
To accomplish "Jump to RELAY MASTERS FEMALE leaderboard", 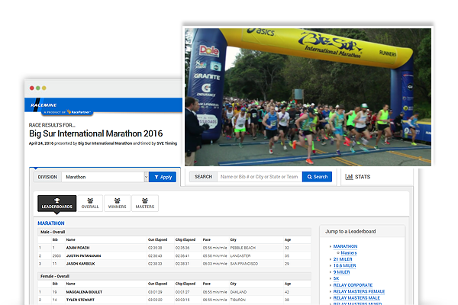I will pyautogui.click(x=359, y=291).
